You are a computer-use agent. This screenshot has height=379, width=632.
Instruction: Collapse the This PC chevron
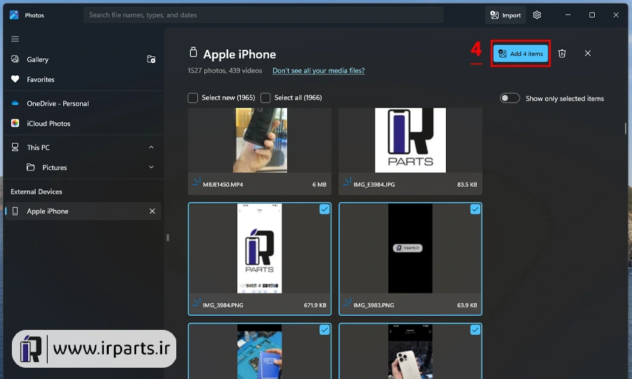tap(151, 147)
